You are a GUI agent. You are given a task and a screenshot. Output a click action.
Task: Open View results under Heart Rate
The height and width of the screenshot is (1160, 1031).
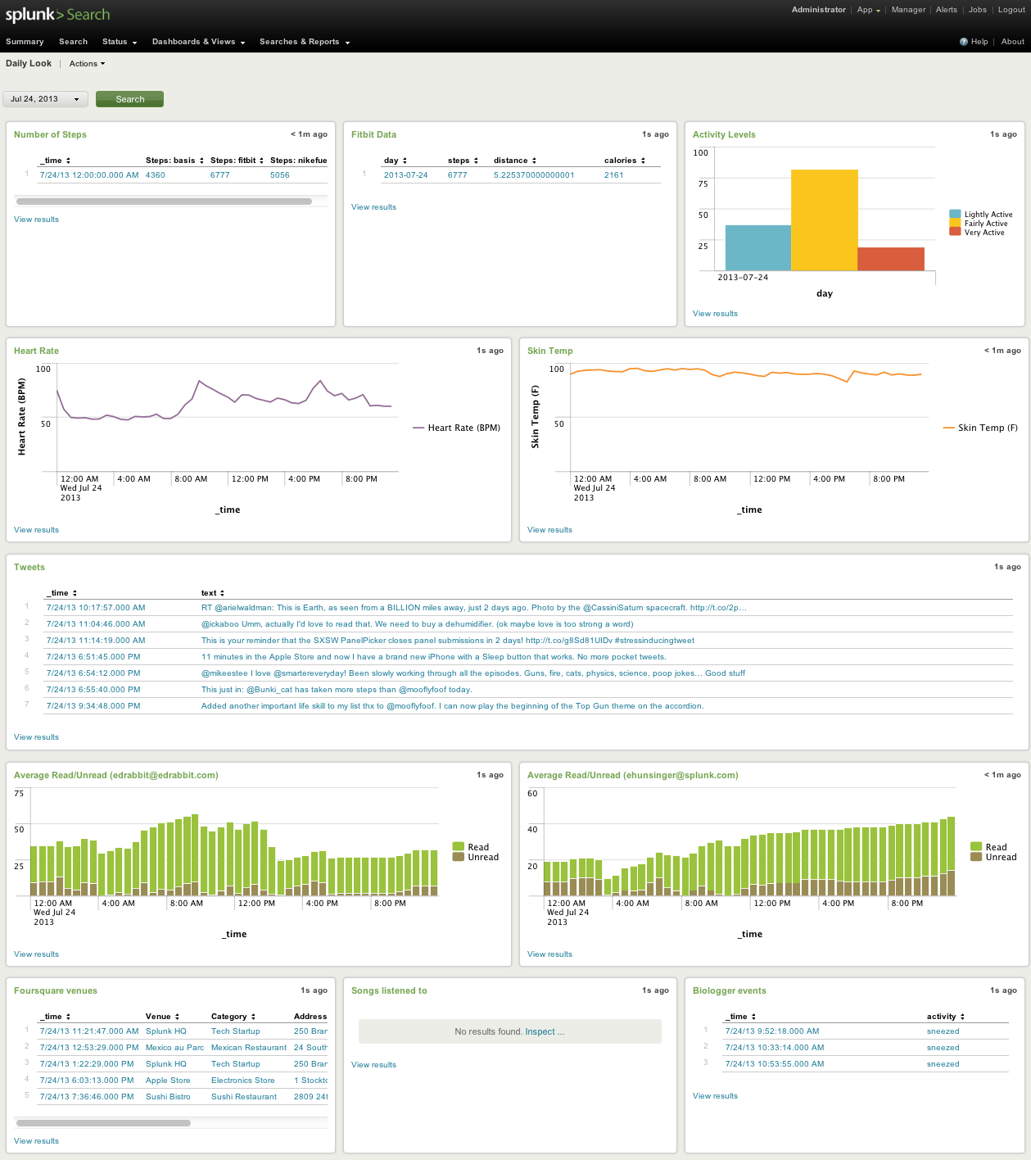36,530
